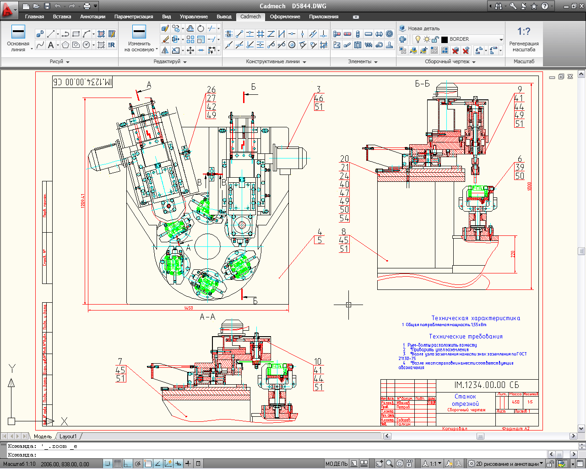Click the Save icon in quick access toolbar
Image resolution: width=586 pixels, height=469 pixels.
47,6
